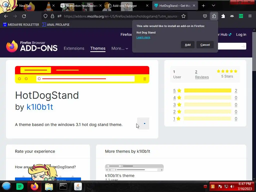Open site permissions icon in address bar
The width and height of the screenshot is (256, 192).
59,16
